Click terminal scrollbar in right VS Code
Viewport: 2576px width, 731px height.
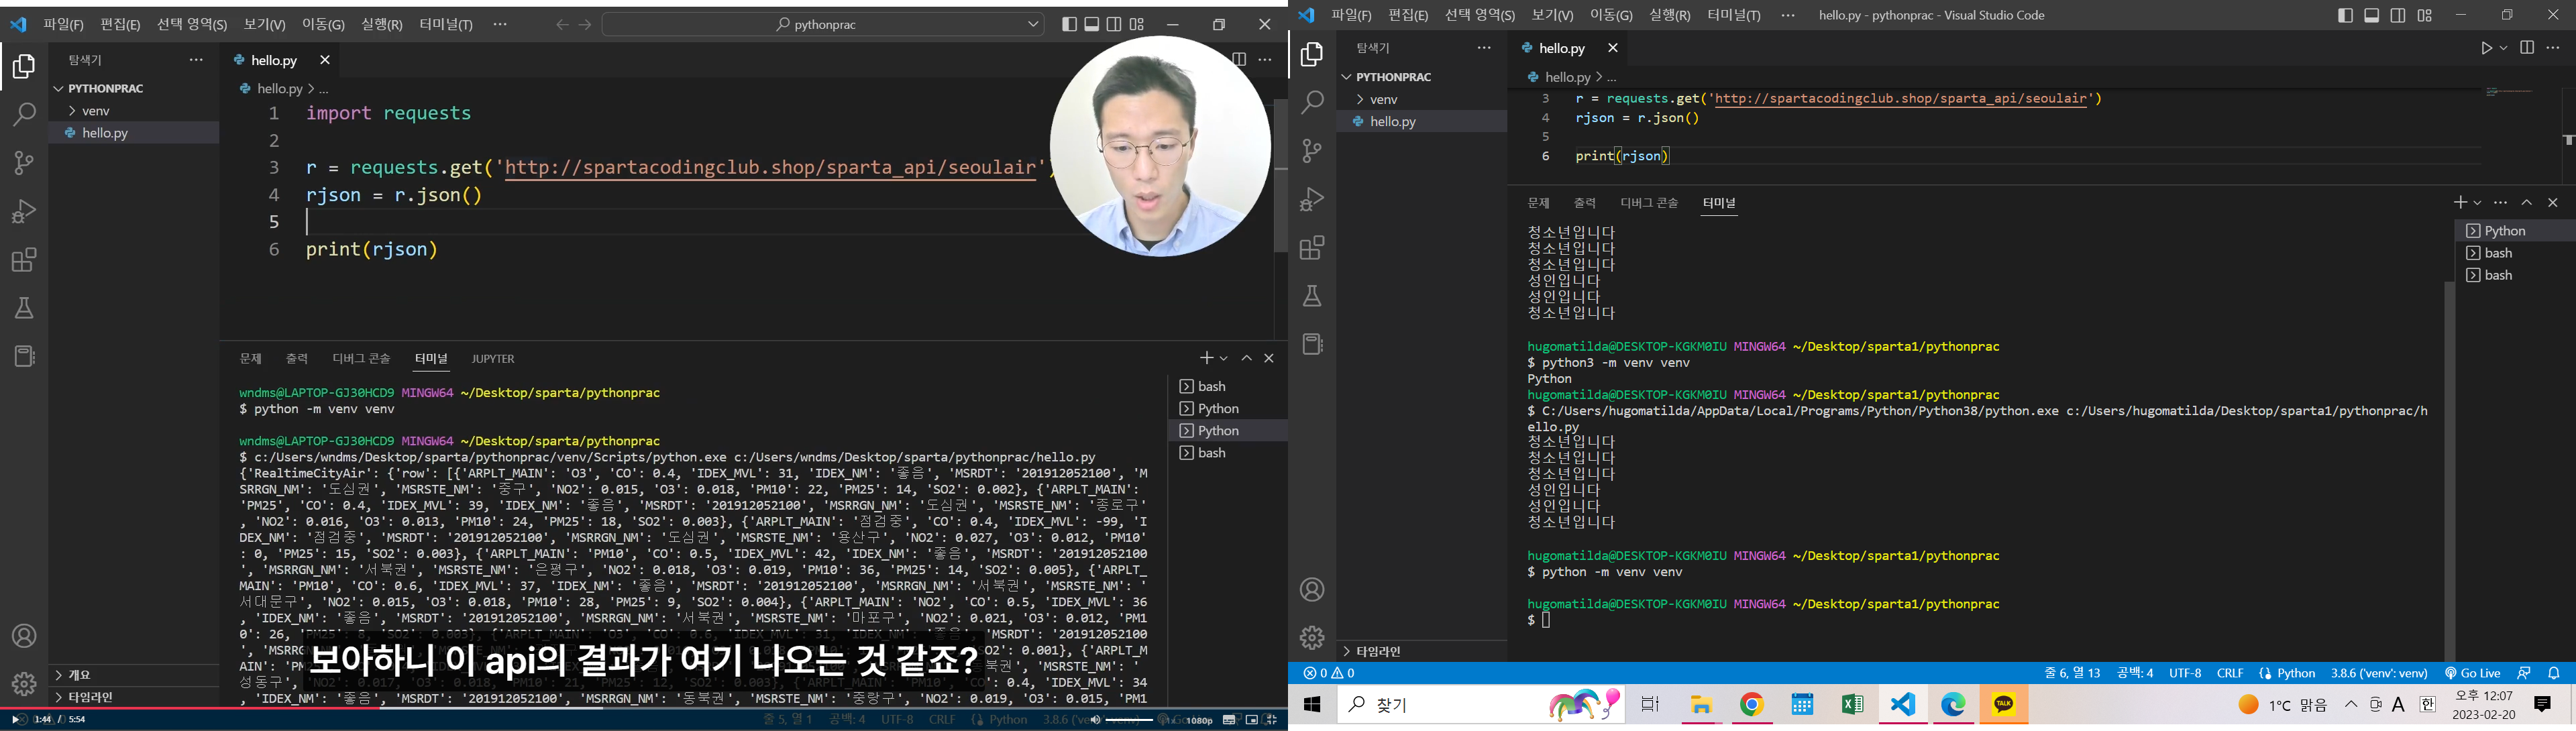2449,470
